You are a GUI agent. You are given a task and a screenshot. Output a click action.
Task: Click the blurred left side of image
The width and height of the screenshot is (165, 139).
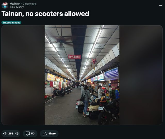point(23,75)
